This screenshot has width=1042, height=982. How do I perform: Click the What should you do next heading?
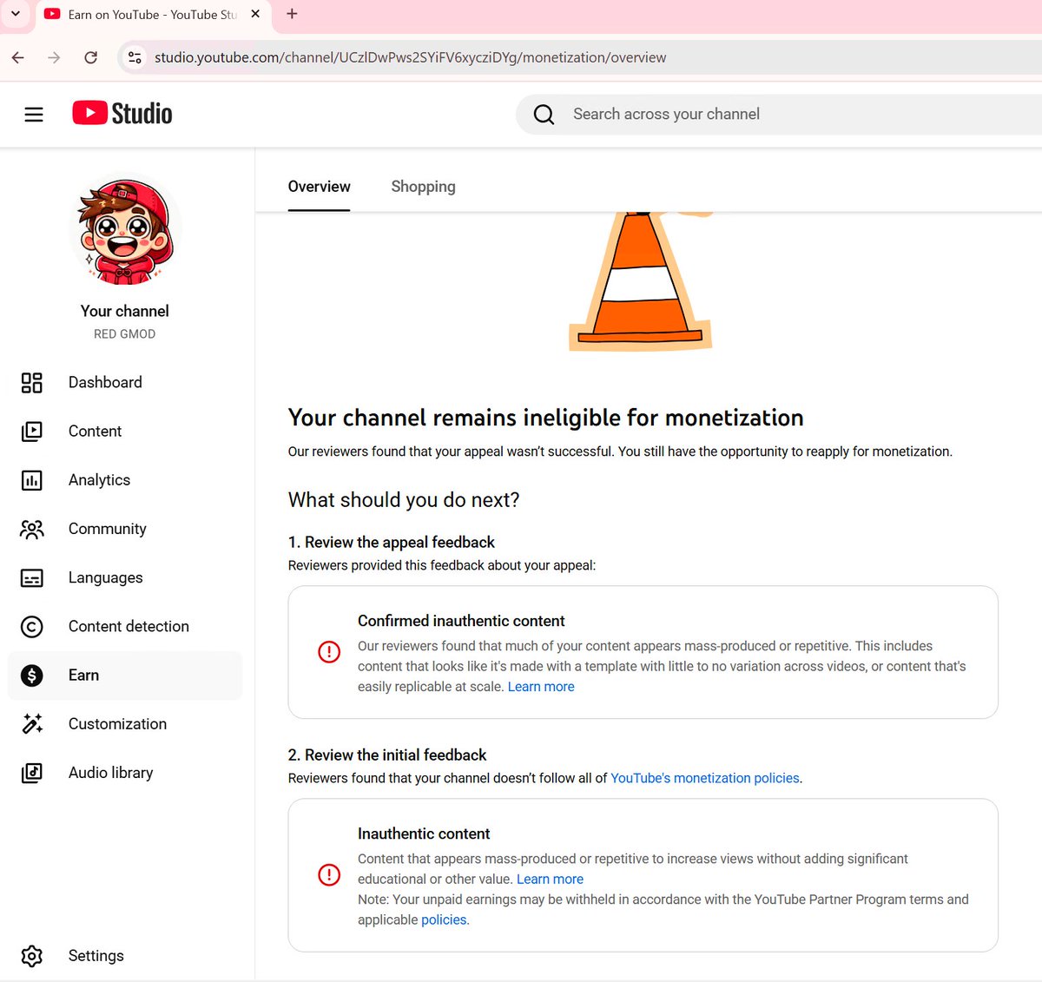click(404, 500)
